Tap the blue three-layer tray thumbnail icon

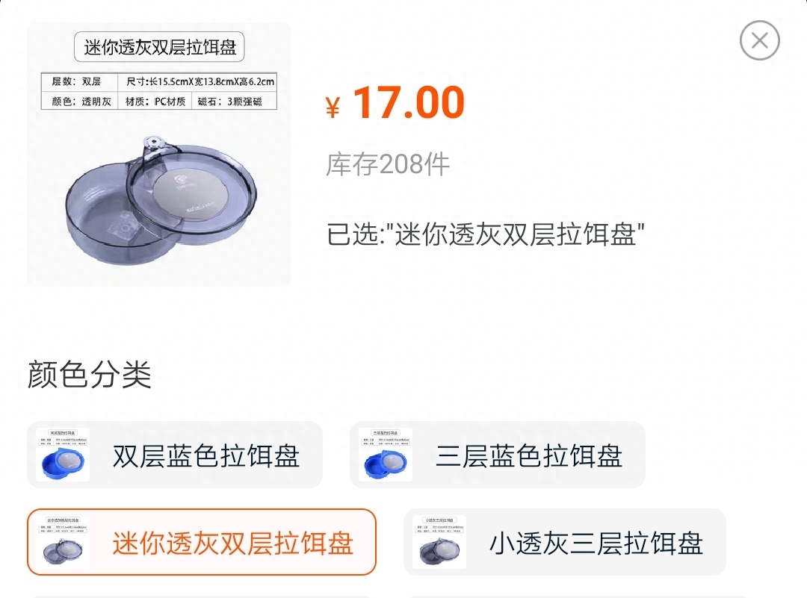pos(386,455)
